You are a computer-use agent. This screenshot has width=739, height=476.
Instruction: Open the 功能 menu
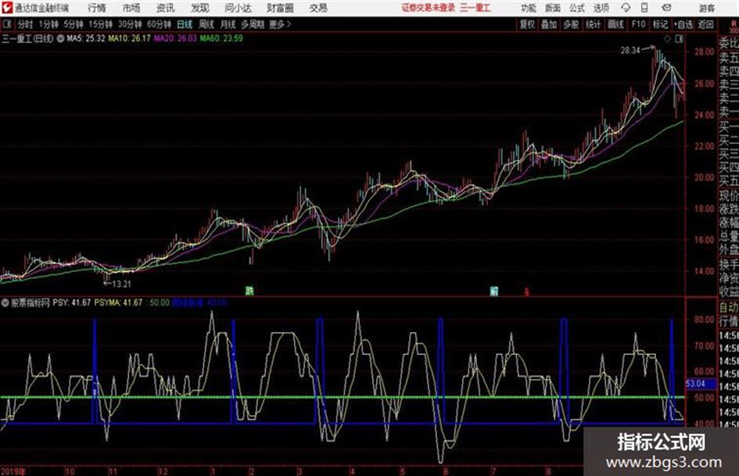click(x=529, y=8)
